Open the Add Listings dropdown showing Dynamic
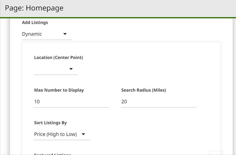Screen dimensions: 236x155 point(47,34)
